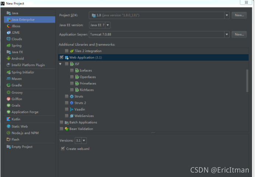Toggle the Create web.xml checkbox
Viewport: 255px width, 177px height.
click(x=63, y=149)
